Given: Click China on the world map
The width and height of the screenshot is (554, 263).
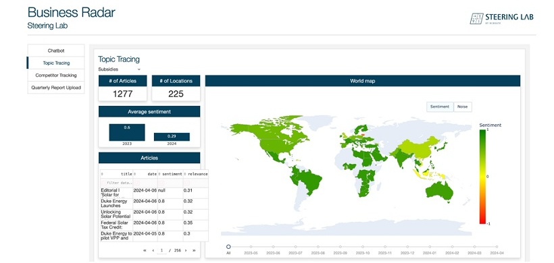Looking at the screenshot, I should [419, 148].
